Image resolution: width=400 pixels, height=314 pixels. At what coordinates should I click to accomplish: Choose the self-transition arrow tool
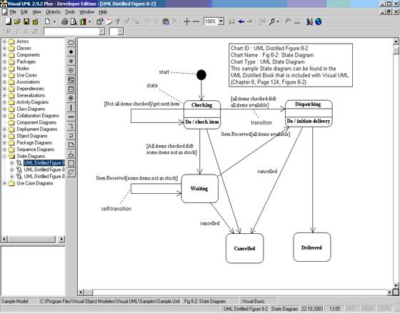(71, 136)
